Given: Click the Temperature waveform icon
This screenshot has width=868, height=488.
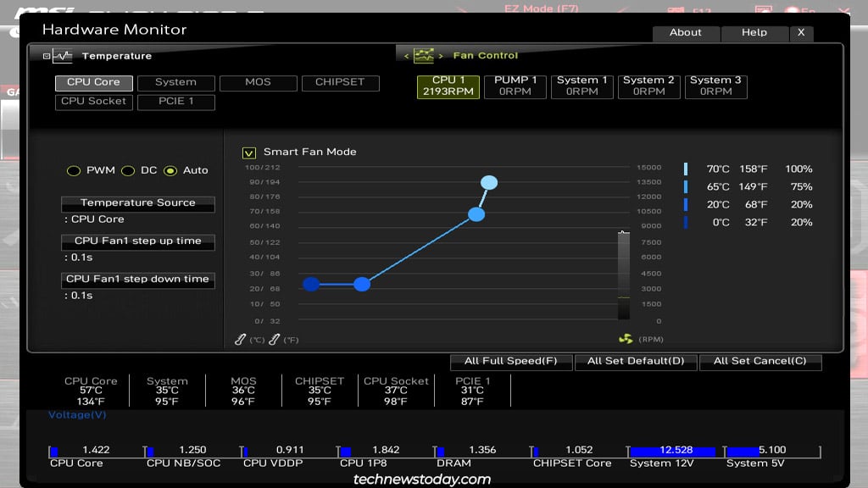Looking at the screenshot, I should tap(62, 56).
